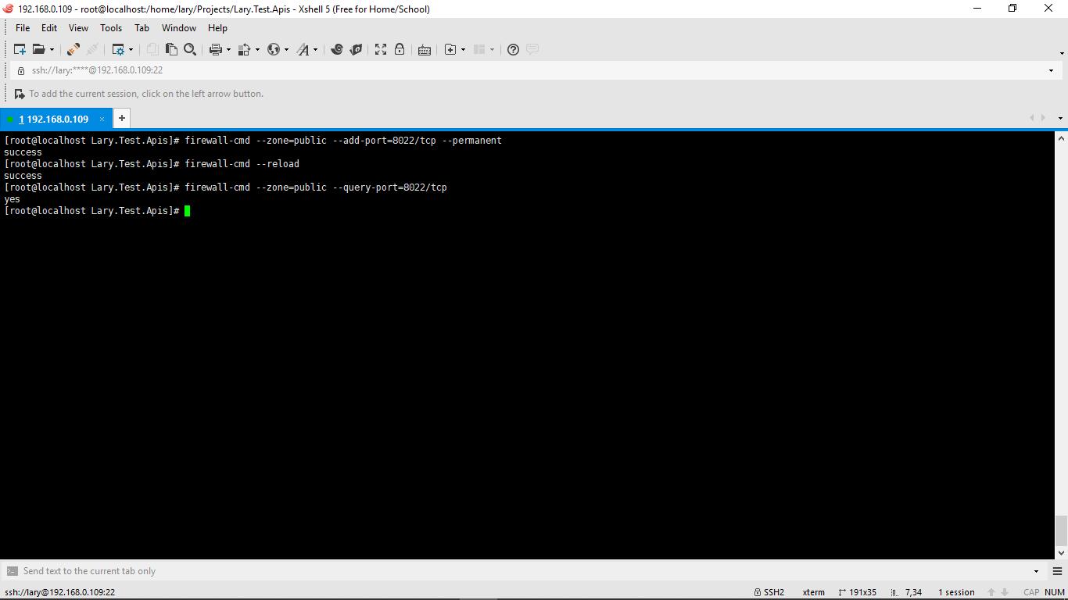This screenshot has height=600, width=1068.
Task: Click the tab list dropdown arrow
Action: [1060, 118]
